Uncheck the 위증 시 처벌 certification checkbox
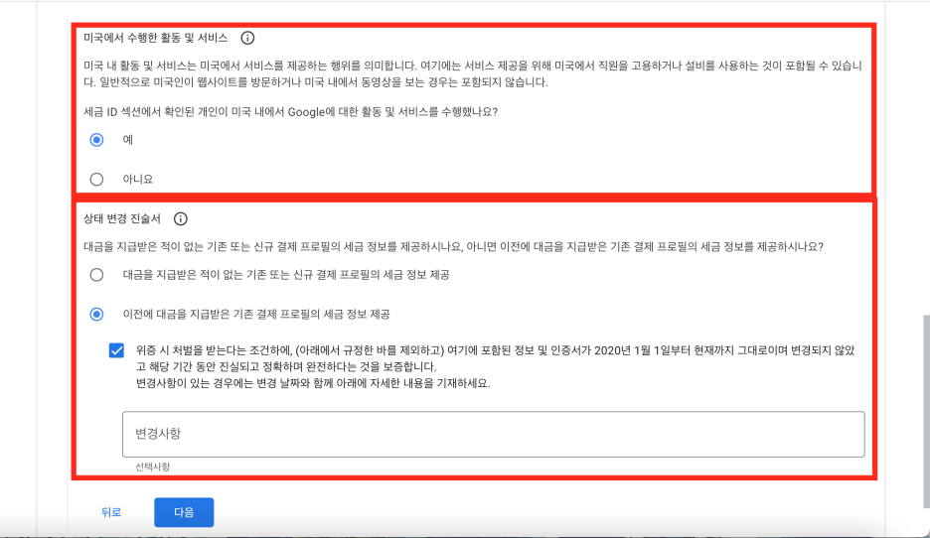The height and width of the screenshot is (538, 930). [x=117, y=350]
